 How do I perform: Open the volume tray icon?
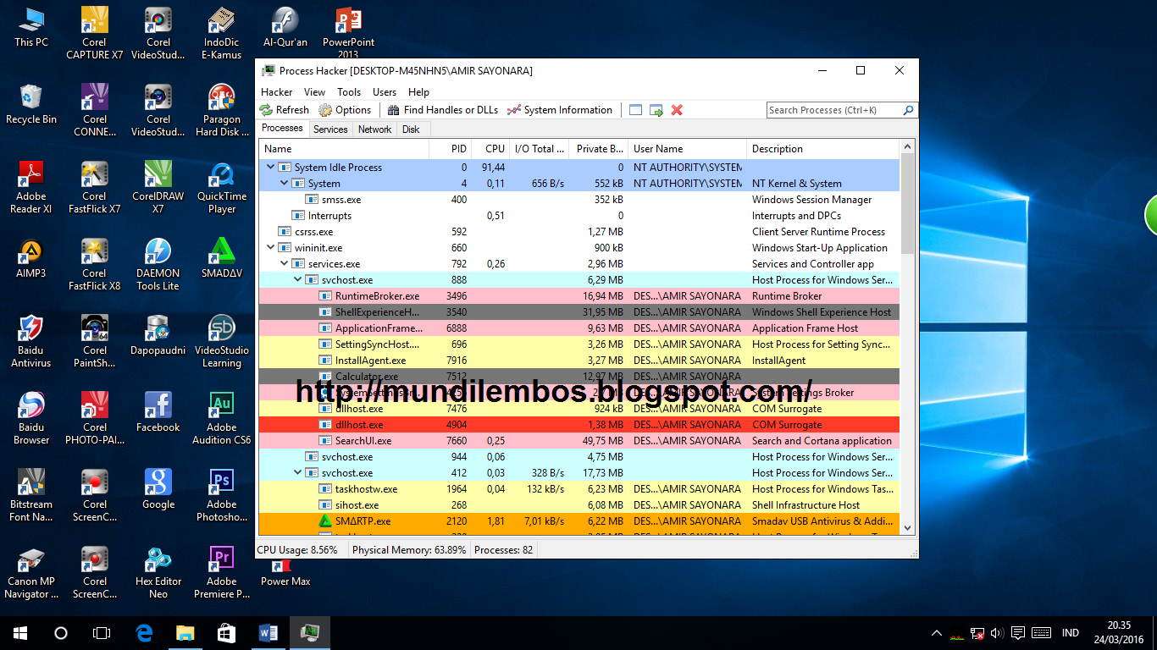coord(998,633)
